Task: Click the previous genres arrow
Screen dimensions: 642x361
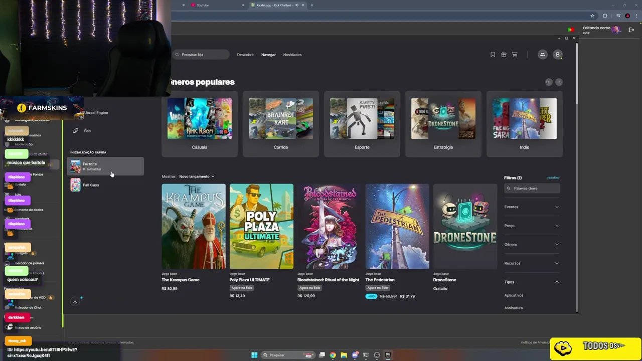Action: (549, 82)
